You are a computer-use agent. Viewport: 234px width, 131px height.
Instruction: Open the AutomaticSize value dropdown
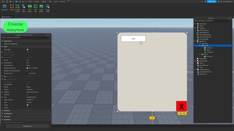pyautogui.click(x=38, y=65)
